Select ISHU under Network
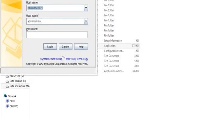210x118 pixels. click(12, 101)
